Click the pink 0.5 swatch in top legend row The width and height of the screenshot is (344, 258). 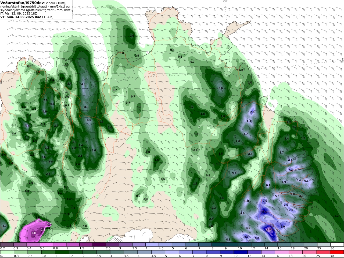[46, 245]
